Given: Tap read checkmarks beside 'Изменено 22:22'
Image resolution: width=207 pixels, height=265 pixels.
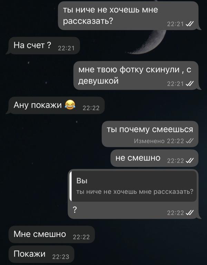Looking at the screenshot, I should pyautogui.click(x=190, y=141).
